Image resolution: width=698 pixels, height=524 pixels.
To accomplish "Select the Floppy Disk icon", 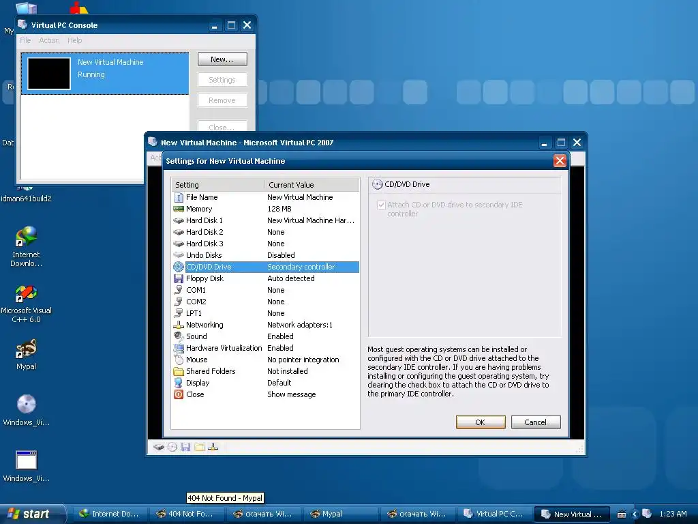I will pos(179,278).
